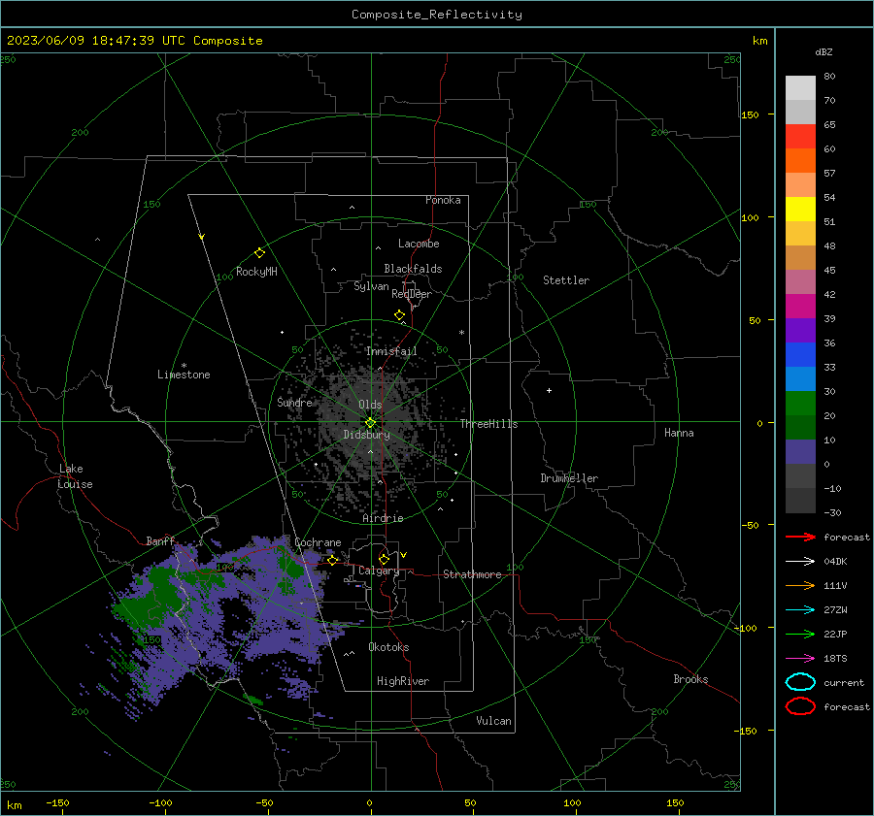This screenshot has height=816, width=874.
Task: Click the slate-purple swatch between 10 and 0
Action: pyautogui.click(x=800, y=452)
